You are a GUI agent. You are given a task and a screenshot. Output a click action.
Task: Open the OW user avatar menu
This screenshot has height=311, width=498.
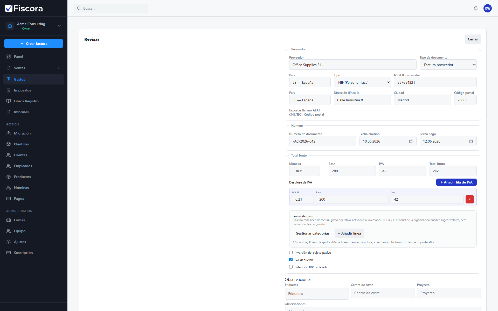(487, 8)
